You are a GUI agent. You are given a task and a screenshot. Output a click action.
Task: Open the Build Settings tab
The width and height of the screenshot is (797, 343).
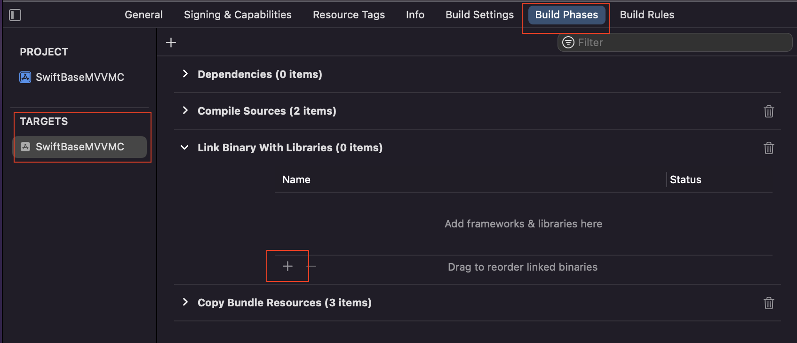tap(479, 15)
